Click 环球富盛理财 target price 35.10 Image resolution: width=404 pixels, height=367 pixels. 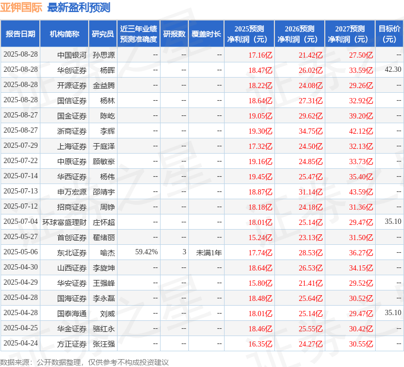[393, 221]
